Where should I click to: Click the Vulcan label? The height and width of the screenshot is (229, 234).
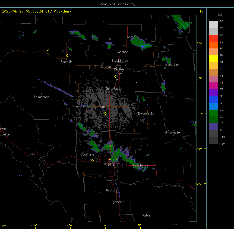(147, 215)
